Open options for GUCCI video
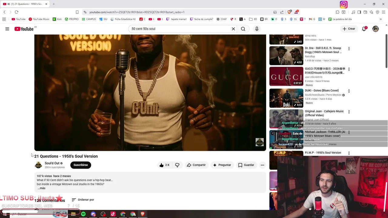The width and height of the screenshot is (388, 218). pyautogui.click(x=349, y=69)
